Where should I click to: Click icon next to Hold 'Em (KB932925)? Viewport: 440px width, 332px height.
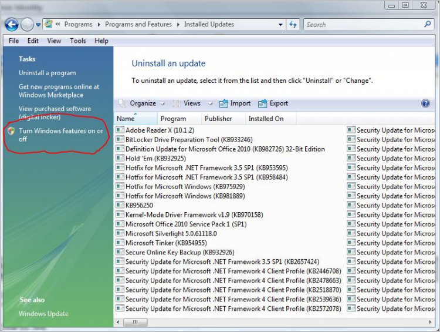pyautogui.click(x=120, y=158)
